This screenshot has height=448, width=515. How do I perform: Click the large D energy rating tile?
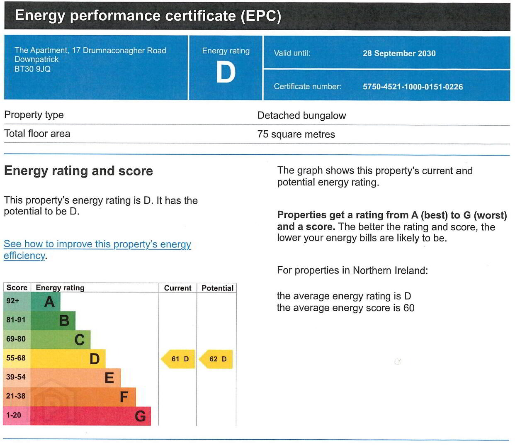coord(226,68)
